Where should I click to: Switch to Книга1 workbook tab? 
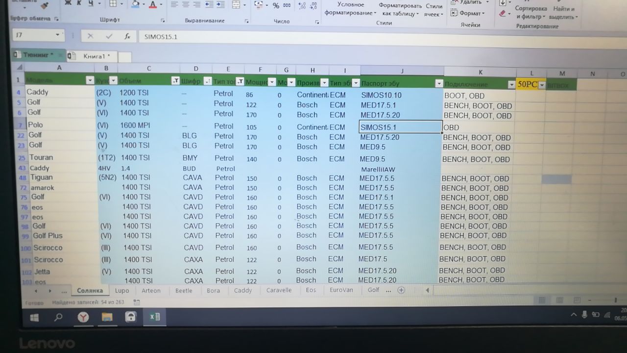(93, 56)
